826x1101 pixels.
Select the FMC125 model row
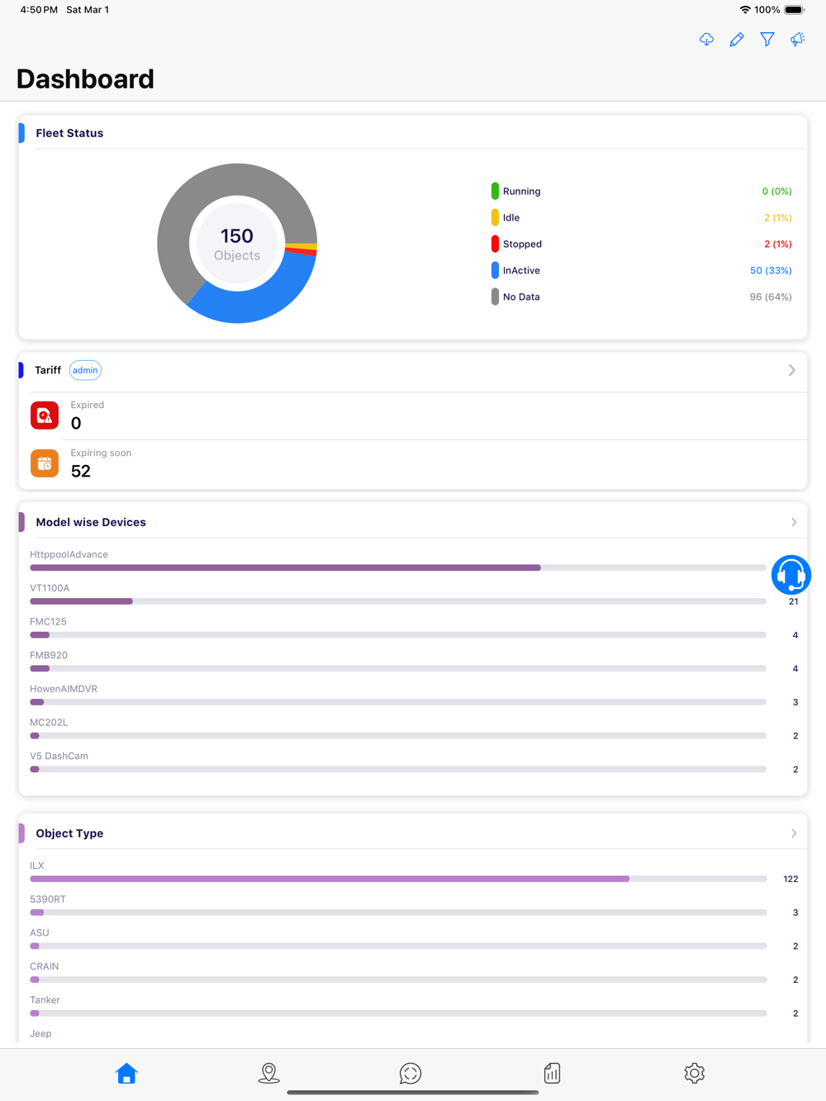[x=413, y=629]
